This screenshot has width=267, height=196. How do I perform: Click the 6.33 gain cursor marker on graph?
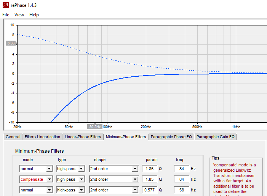pyautogui.click(x=11, y=43)
